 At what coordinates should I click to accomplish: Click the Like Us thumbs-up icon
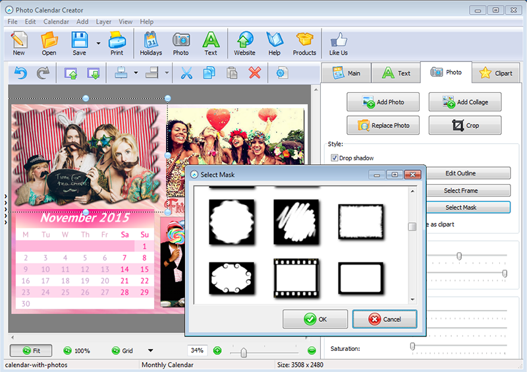339,44
